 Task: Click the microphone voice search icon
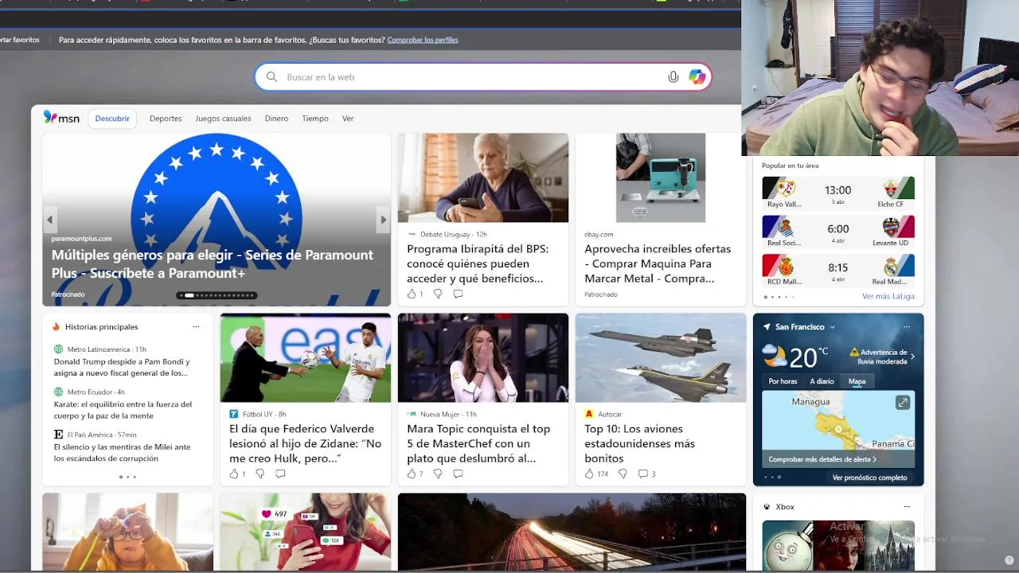pyautogui.click(x=673, y=77)
